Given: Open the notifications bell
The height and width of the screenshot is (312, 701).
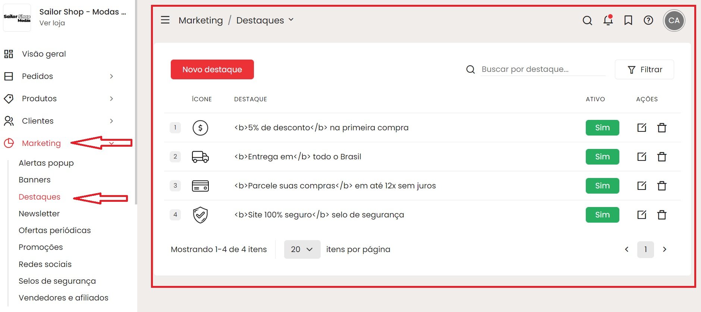Looking at the screenshot, I should [608, 20].
